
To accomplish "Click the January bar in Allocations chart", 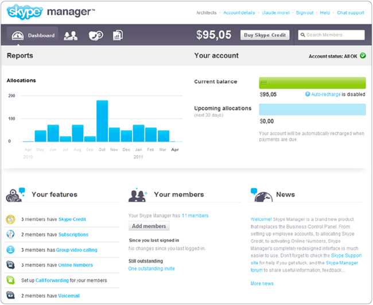I will click(138, 134).
